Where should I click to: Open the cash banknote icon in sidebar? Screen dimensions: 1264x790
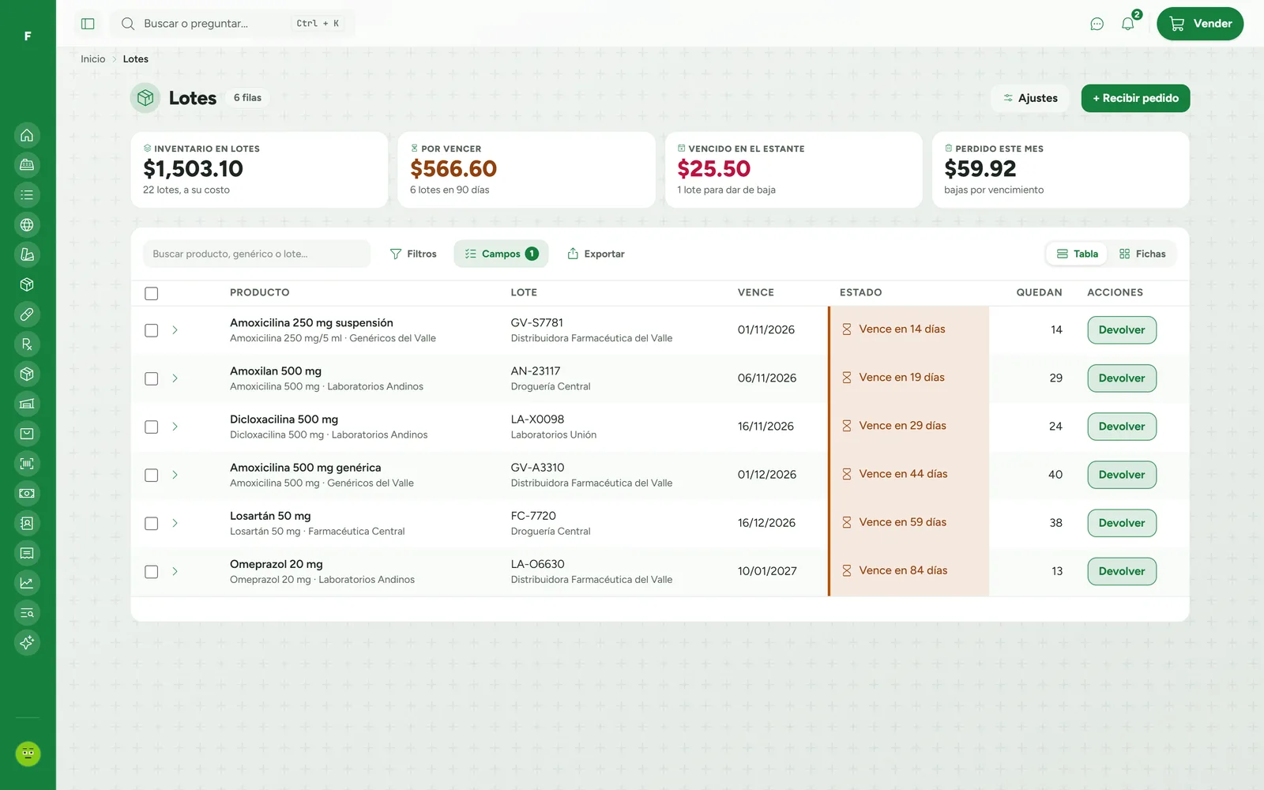pyautogui.click(x=27, y=494)
